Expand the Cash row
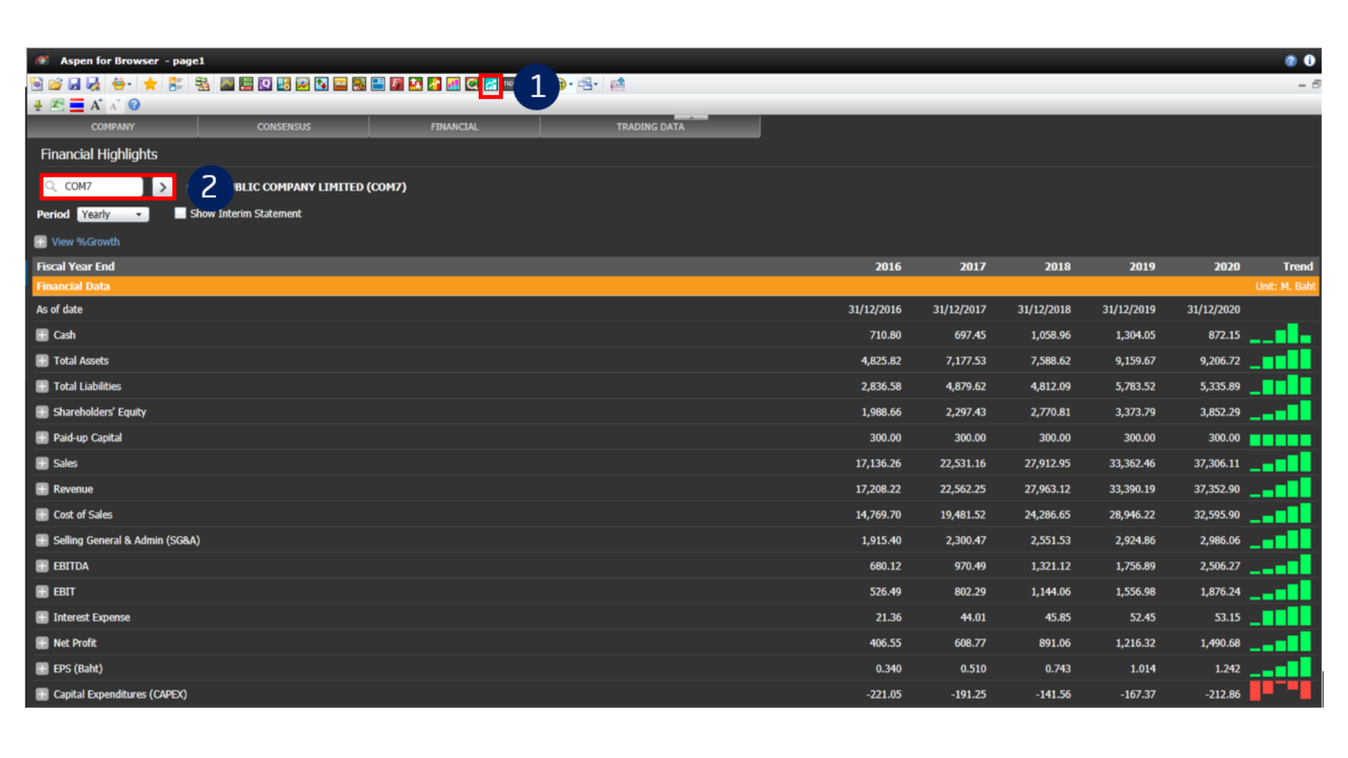1348x758 pixels. 42,335
